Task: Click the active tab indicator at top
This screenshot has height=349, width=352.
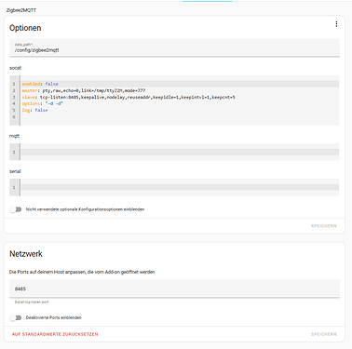Action: pyautogui.click(x=208, y=1)
